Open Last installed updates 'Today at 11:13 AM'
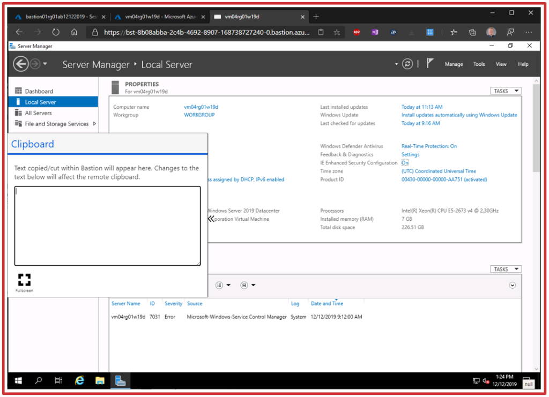Screen dimensions: 549x397 pyautogui.click(x=422, y=107)
